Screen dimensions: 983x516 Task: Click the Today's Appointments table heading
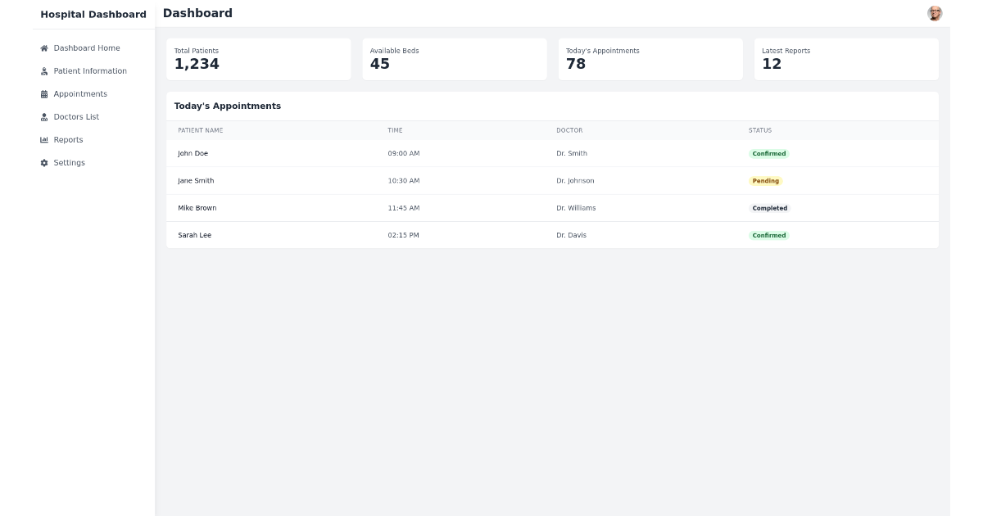(228, 106)
